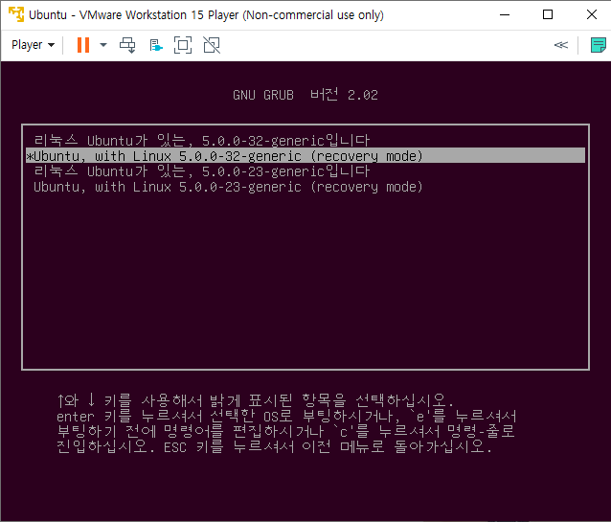Viewport: 611px width, 522px height.
Task: Select 5.0.0-23-generic normal boot entry
Action: [305, 170]
